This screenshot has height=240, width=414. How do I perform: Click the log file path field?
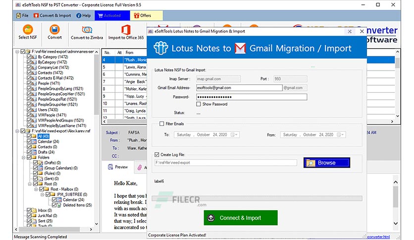226,163
